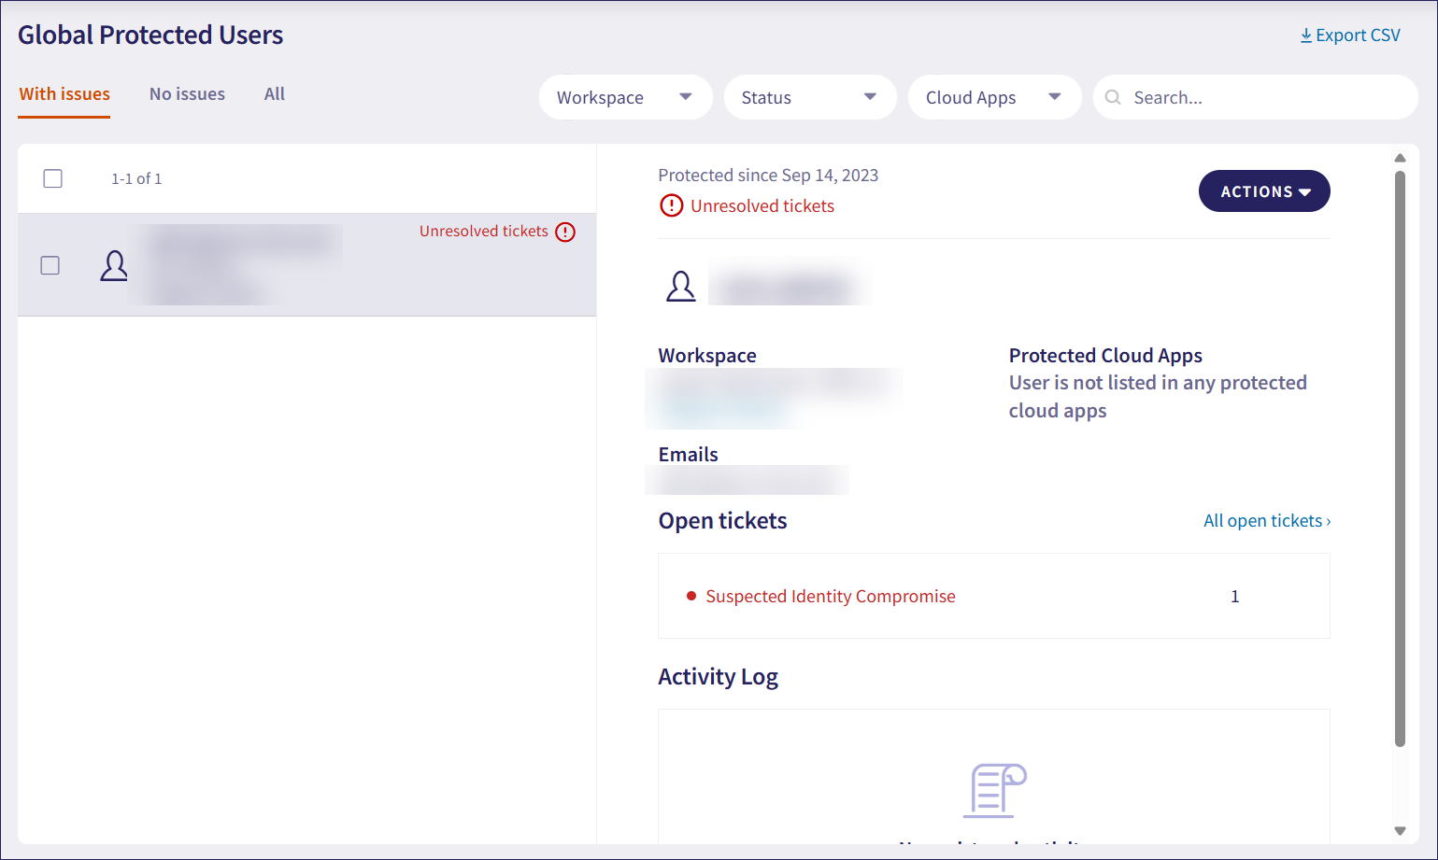
Task: Expand the Status filter dropdown
Action: click(x=809, y=97)
